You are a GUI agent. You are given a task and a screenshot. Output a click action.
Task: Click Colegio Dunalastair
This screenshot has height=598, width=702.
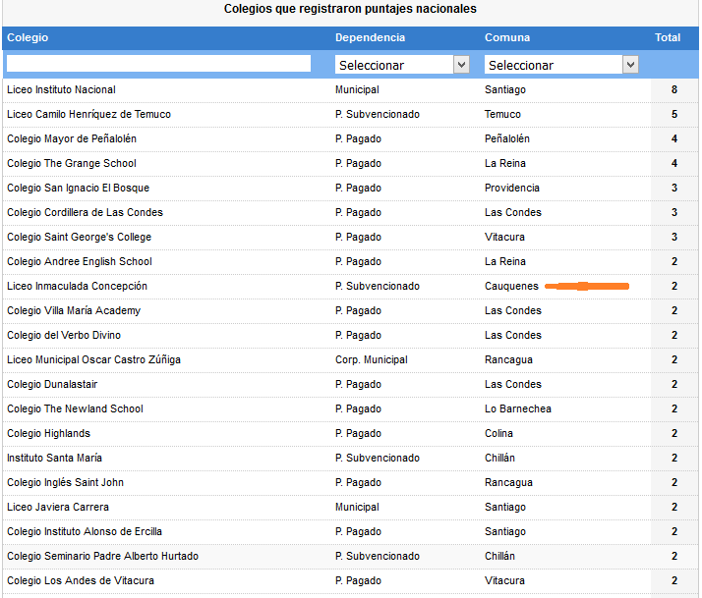click(x=52, y=384)
